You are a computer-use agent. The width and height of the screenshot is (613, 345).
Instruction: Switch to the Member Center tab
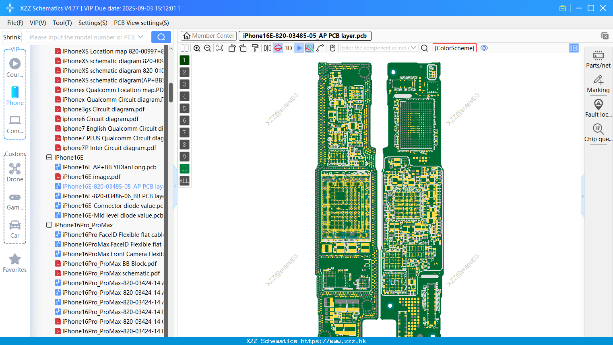coord(208,36)
